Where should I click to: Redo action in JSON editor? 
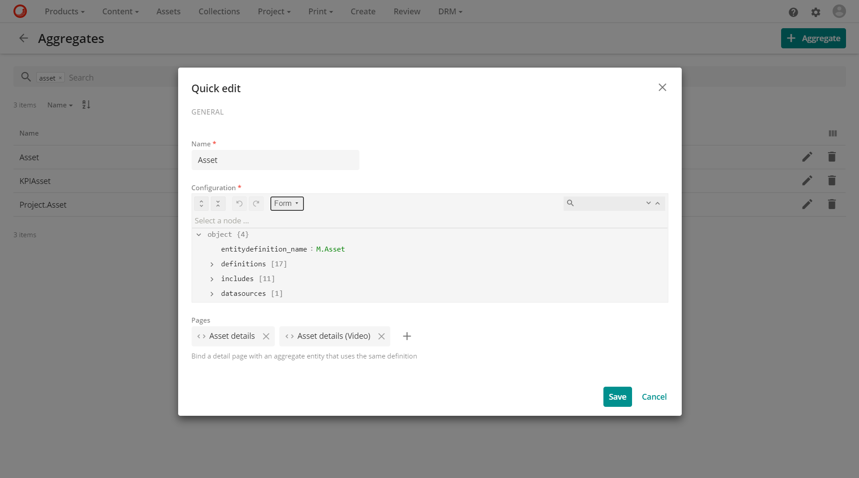(256, 204)
